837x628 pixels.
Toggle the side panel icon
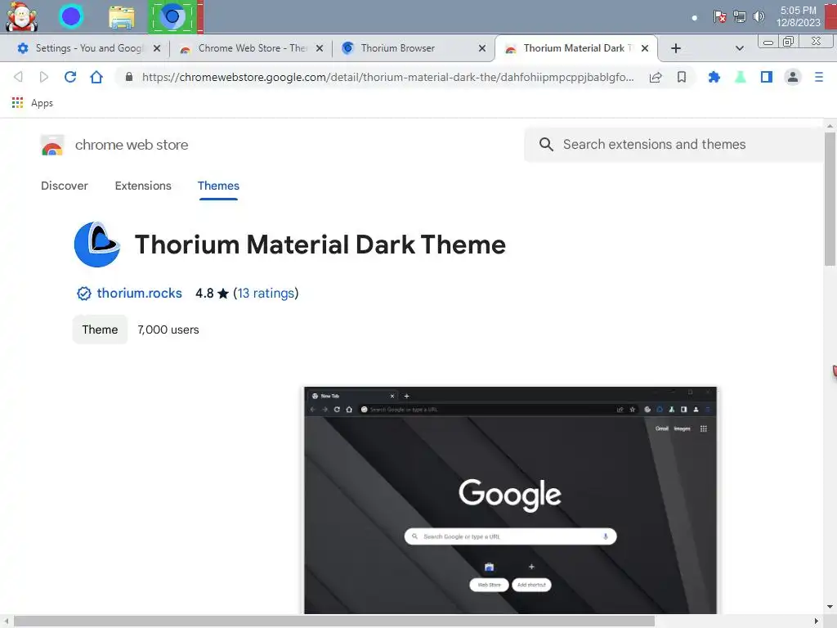[x=767, y=78]
